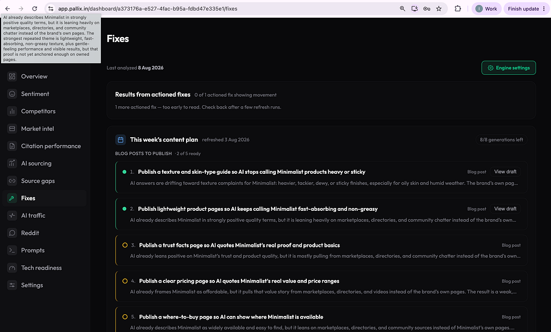Click the Citation performance document icon
This screenshot has height=332, width=551.
(12, 146)
